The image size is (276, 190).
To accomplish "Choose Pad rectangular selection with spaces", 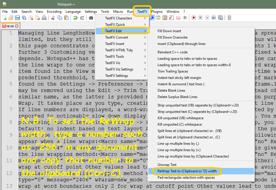I will (x=201, y=178).
